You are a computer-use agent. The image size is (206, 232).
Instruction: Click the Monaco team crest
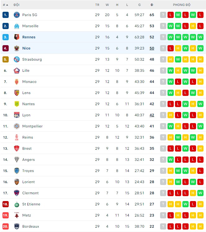click(x=17, y=82)
